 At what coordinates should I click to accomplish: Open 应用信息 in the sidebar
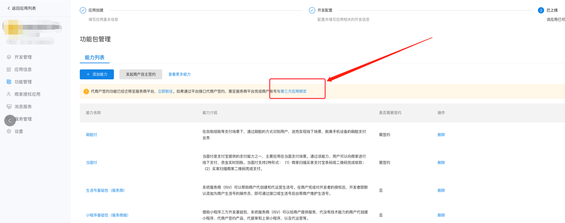23,69
